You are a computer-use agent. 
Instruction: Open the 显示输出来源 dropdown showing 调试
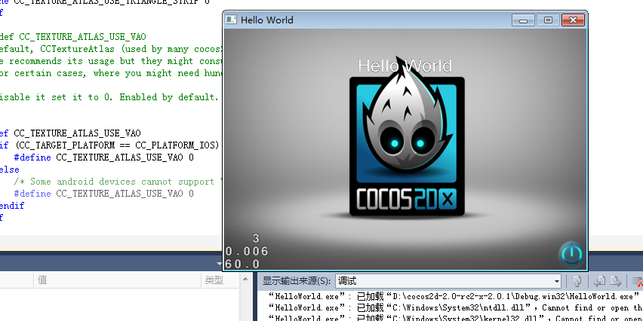(x=448, y=281)
